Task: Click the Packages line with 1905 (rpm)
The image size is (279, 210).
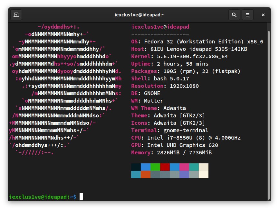Action: click(186, 71)
